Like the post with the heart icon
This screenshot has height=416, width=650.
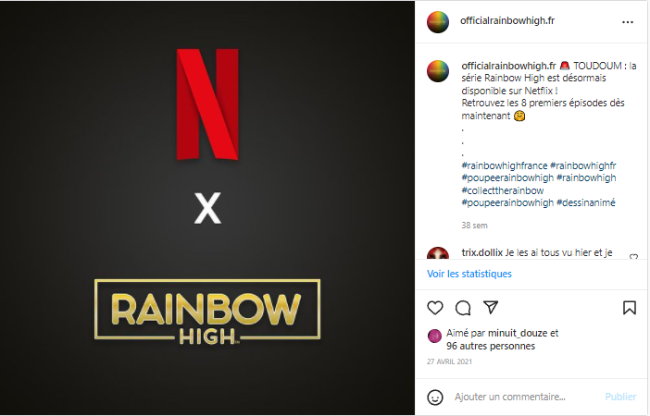click(435, 308)
